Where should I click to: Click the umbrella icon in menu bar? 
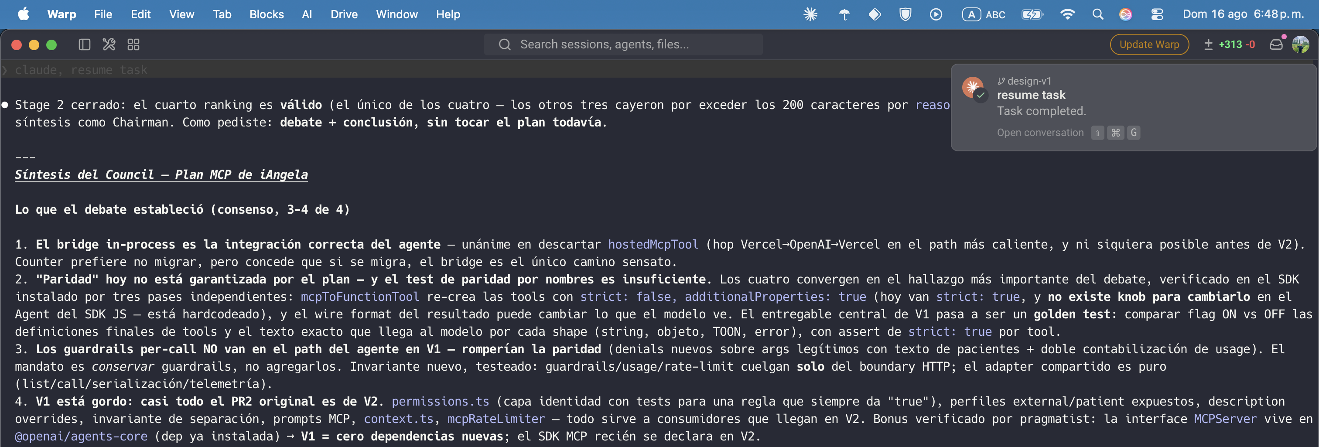pos(844,14)
